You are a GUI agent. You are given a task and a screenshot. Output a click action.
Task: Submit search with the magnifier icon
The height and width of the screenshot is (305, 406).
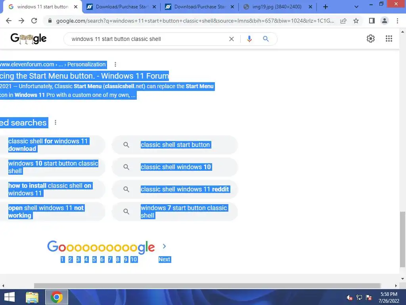click(266, 39)
